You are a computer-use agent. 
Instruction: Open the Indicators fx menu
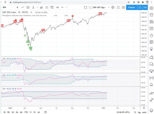[33, 7]
